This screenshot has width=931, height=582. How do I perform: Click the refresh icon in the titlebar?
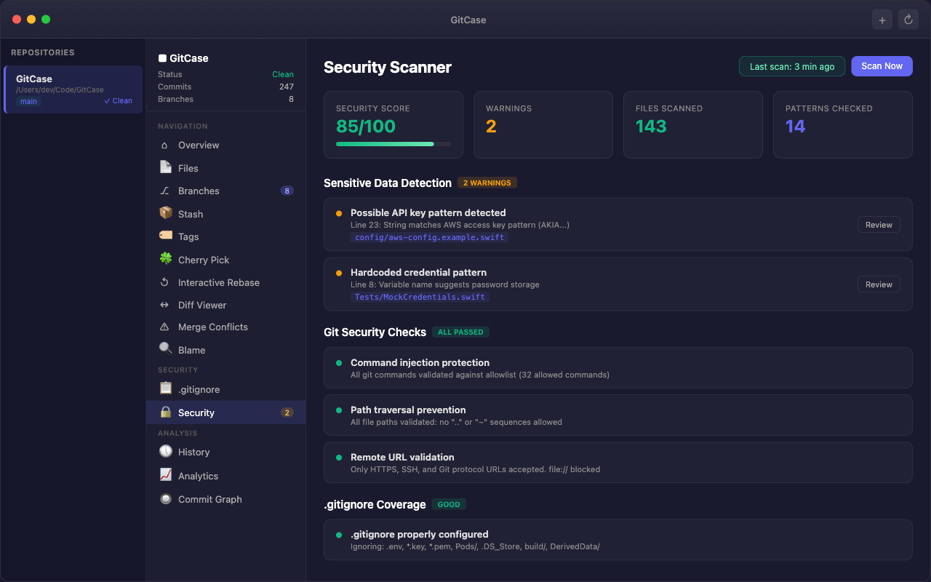[908, 19]
